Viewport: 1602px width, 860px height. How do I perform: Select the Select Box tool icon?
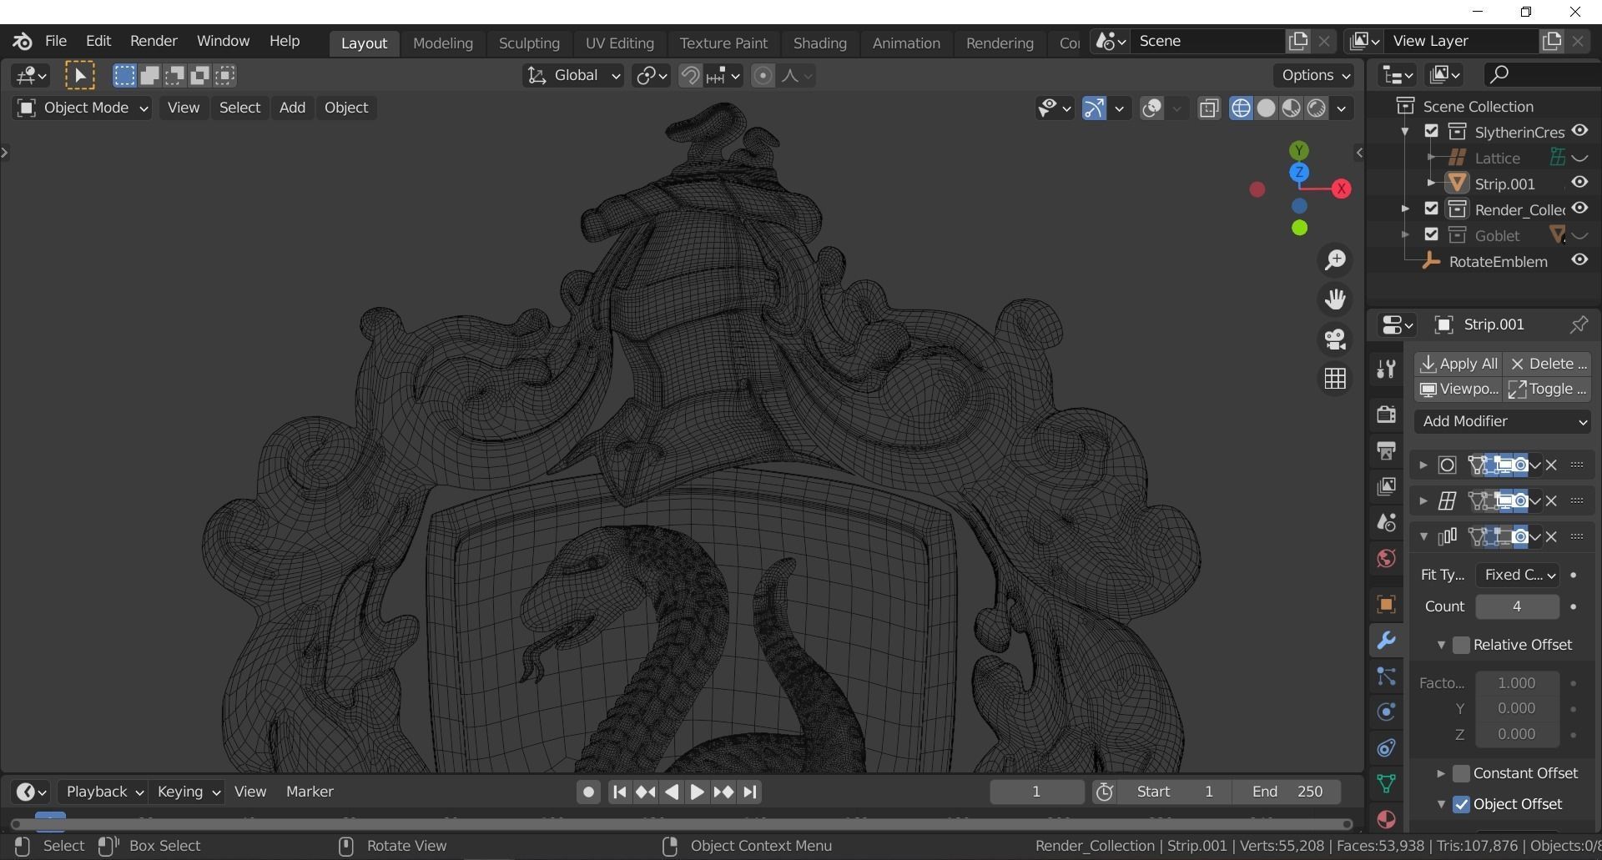point(80,76)
